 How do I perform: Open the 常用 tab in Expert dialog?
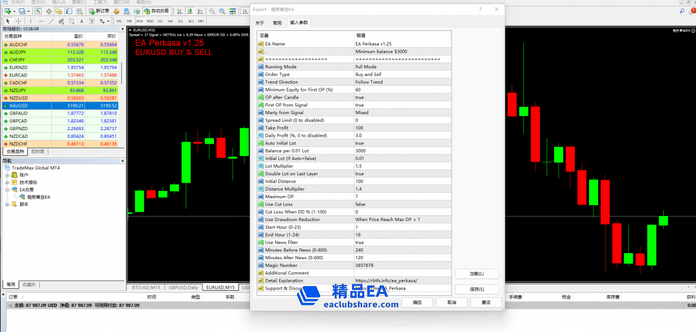(277, 23)
